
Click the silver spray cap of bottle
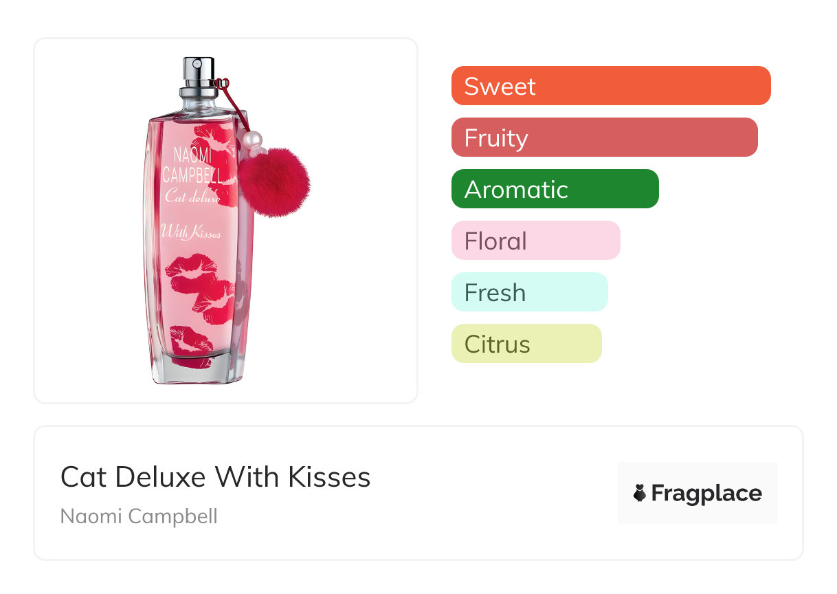click(x=199, y=77)
